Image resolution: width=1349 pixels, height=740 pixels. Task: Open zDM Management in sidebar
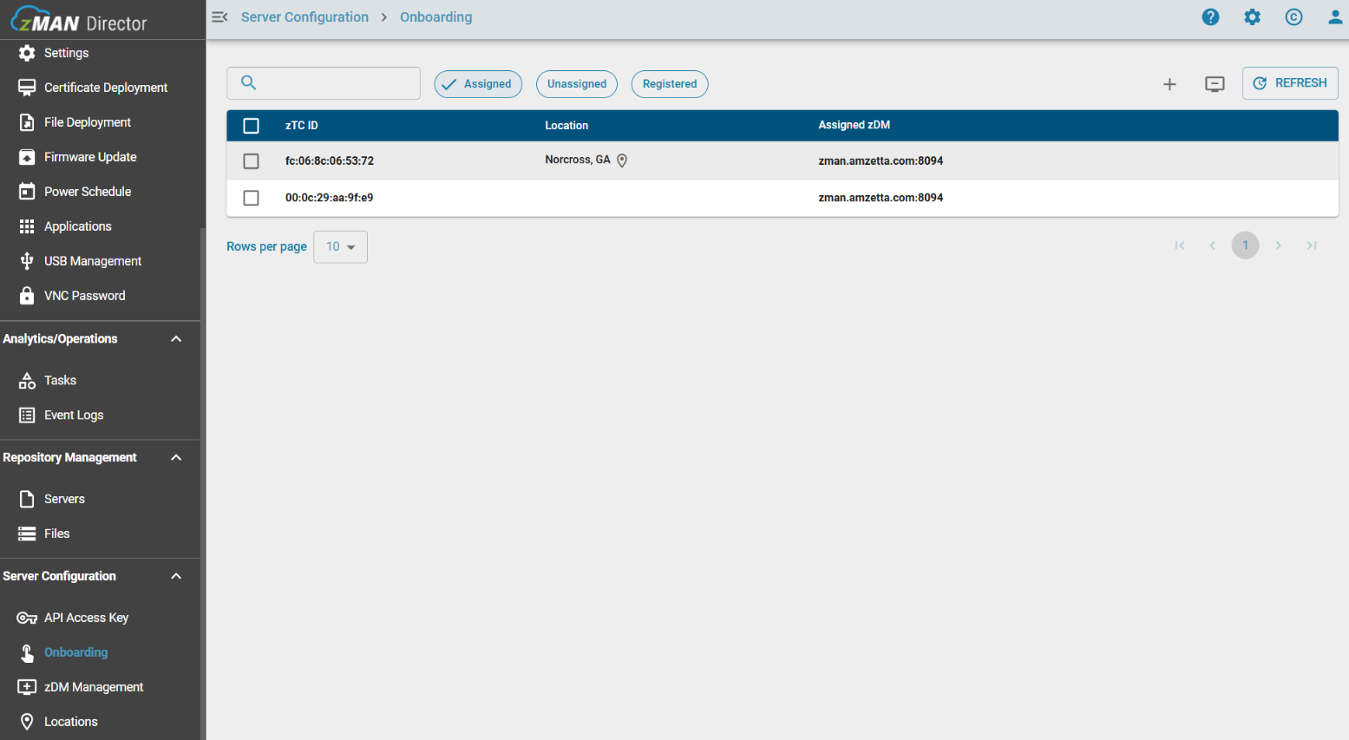pos(94,687)
